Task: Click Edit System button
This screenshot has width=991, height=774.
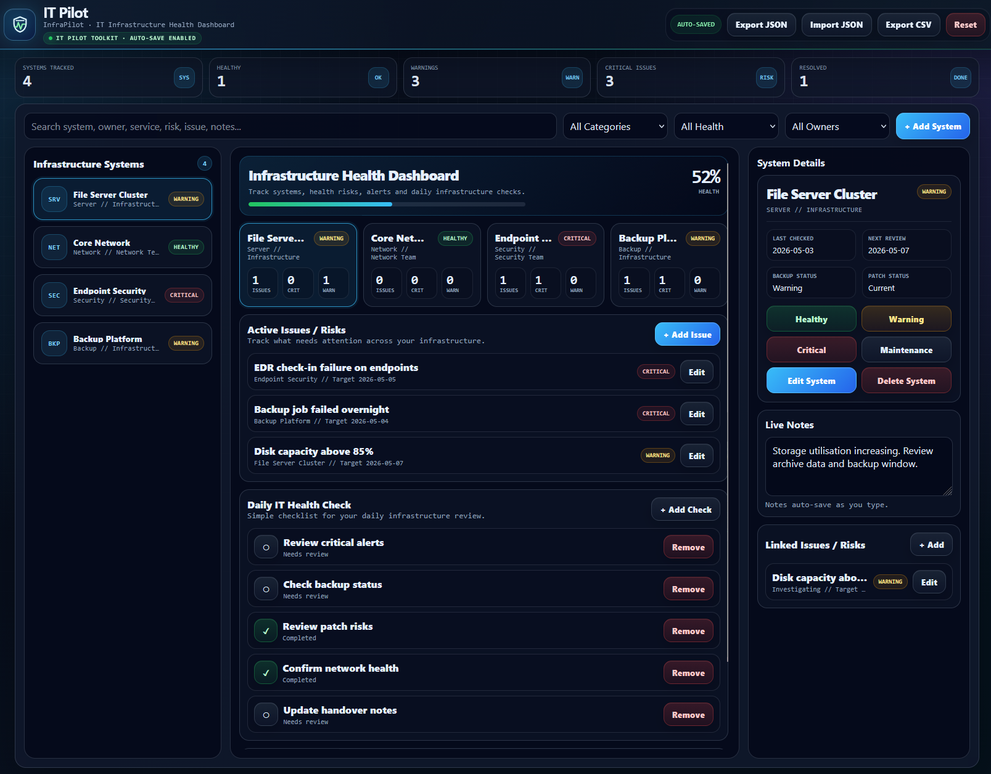Action: 811,381
